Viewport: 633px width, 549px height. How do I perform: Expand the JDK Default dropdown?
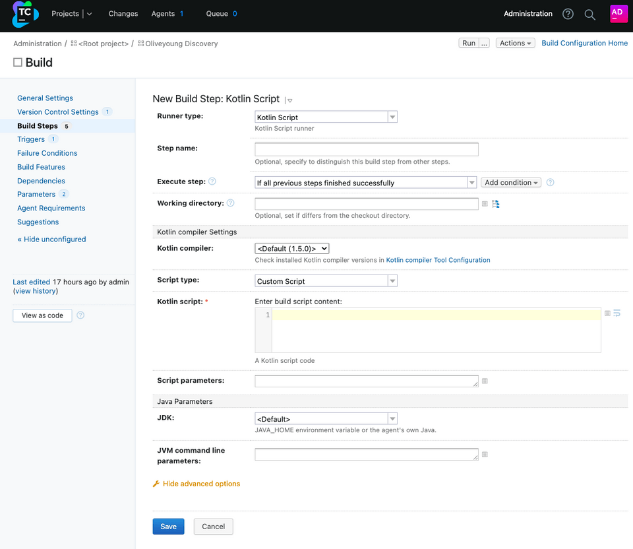point(326,418)
